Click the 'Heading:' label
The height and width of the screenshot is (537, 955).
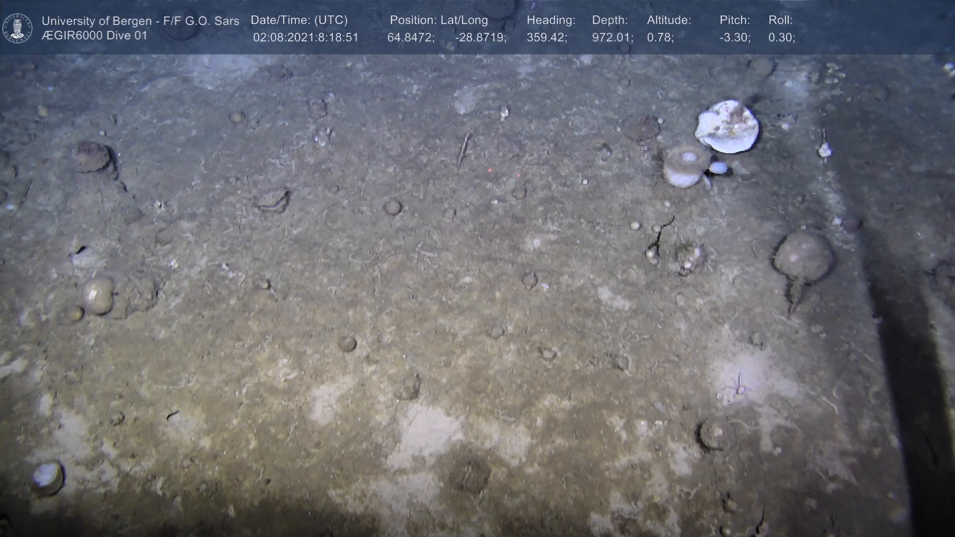point(551,20)
